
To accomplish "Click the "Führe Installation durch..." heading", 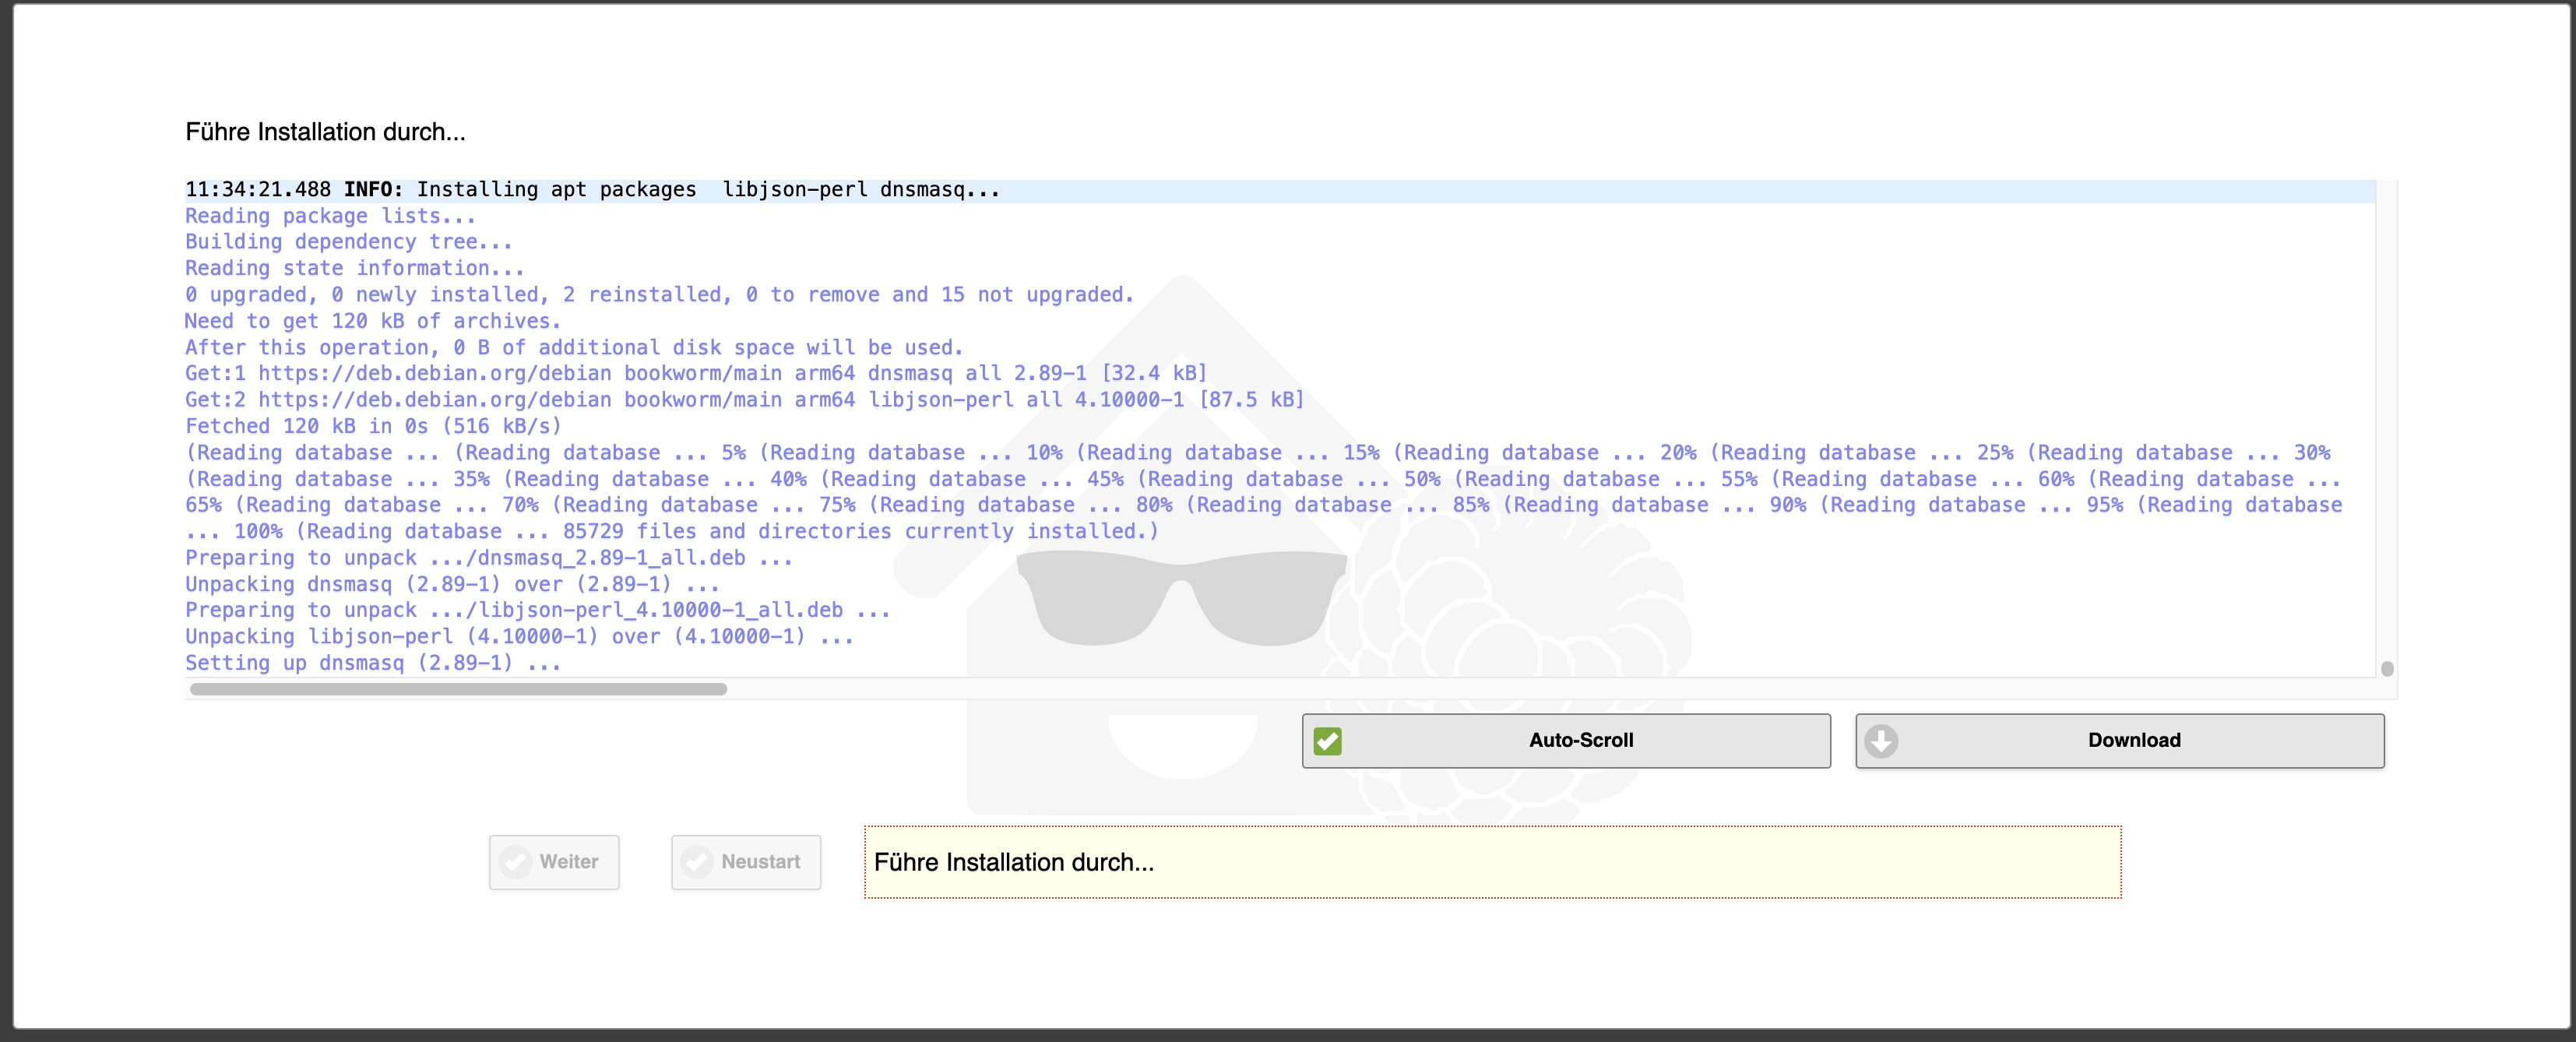I will [x=325, y=132].
